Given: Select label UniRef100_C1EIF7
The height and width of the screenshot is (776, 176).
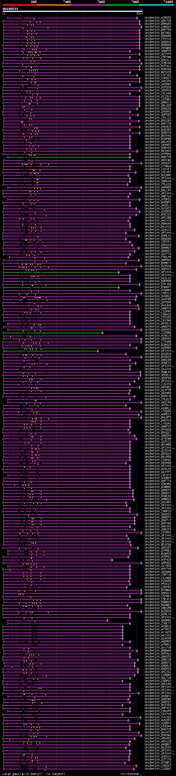Looking at the screenshot, I should [x=158, y=169].
